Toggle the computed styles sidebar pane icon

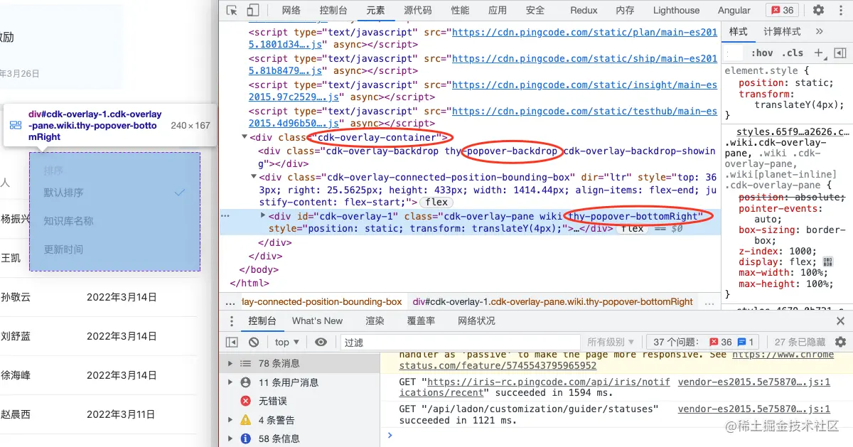point(839,53)
